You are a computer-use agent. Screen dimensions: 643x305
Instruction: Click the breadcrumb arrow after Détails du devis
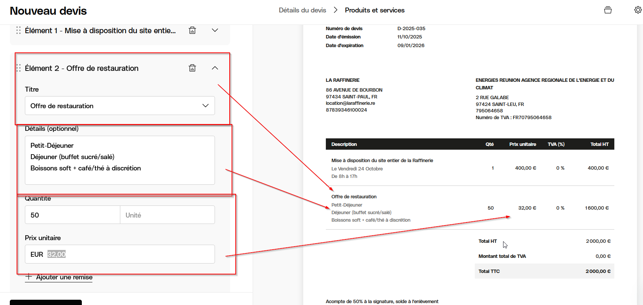pyautogui.click(x=336, y=10)
